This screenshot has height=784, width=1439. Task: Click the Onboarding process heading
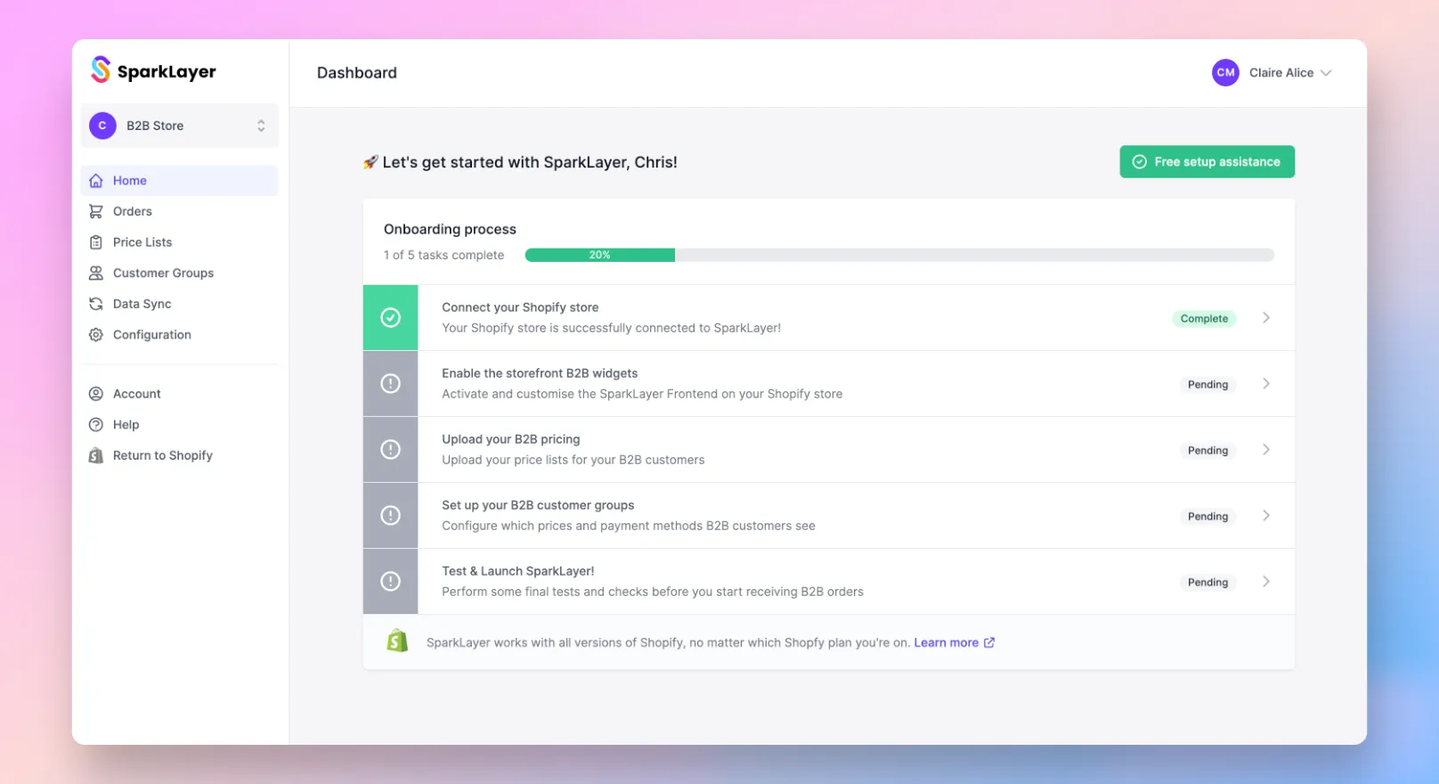[x=450, y=229]
